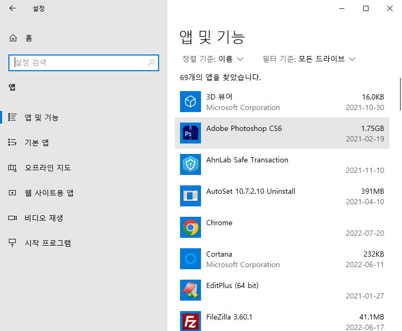Click the Adobe Photoshop CS6 icon
Screen dimensions: 402x331
click(191, 133)
